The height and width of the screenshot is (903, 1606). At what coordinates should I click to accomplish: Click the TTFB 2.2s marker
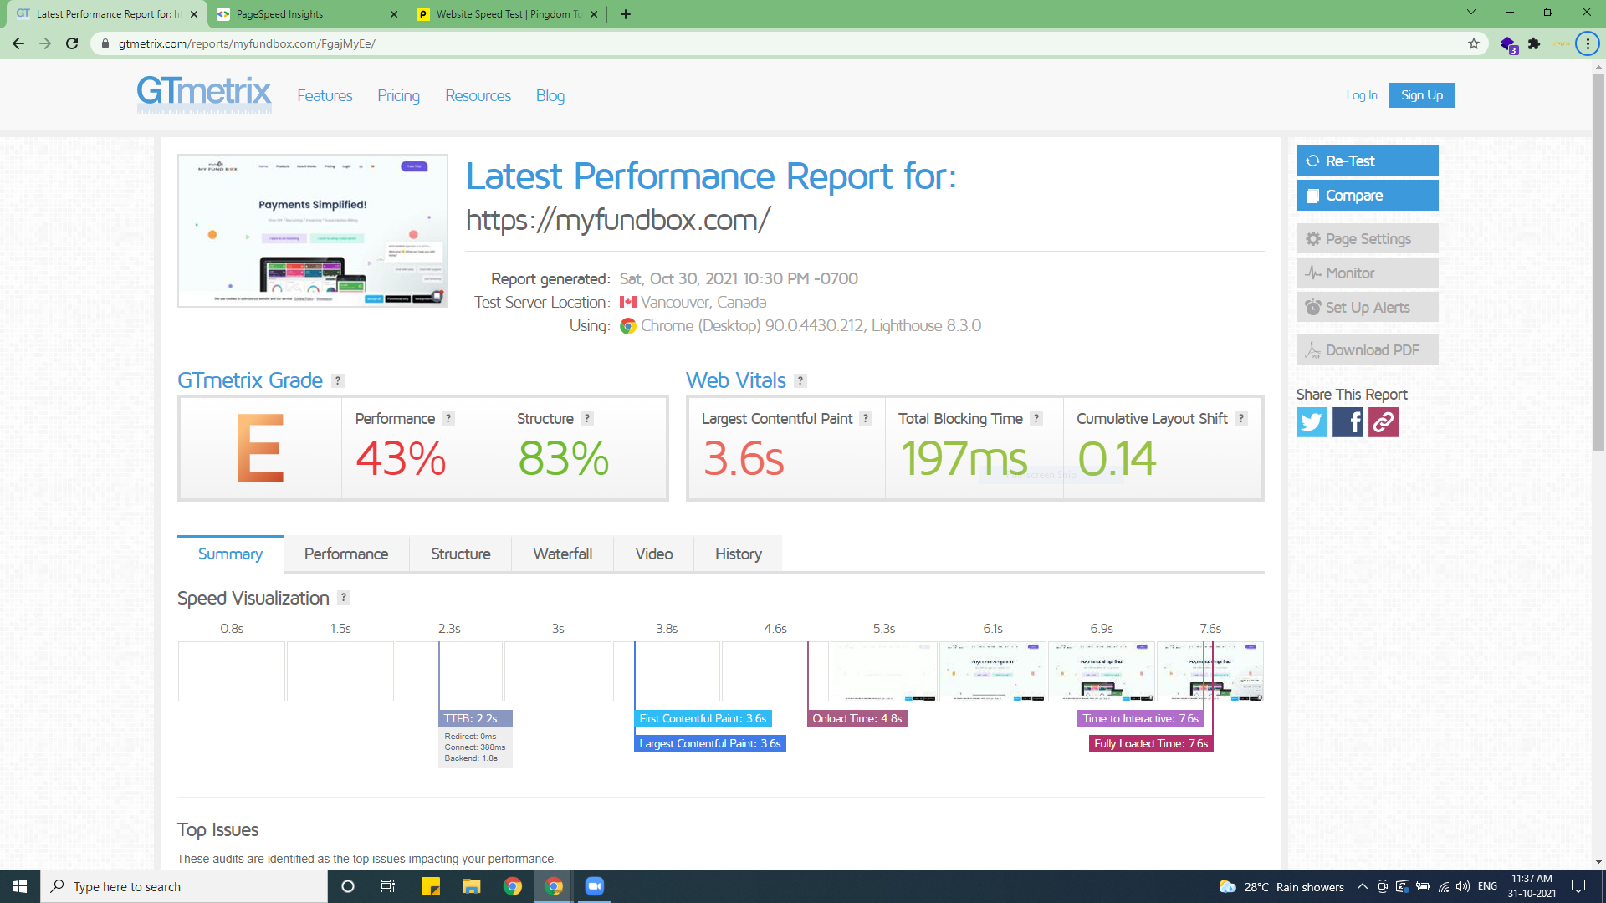475,718
